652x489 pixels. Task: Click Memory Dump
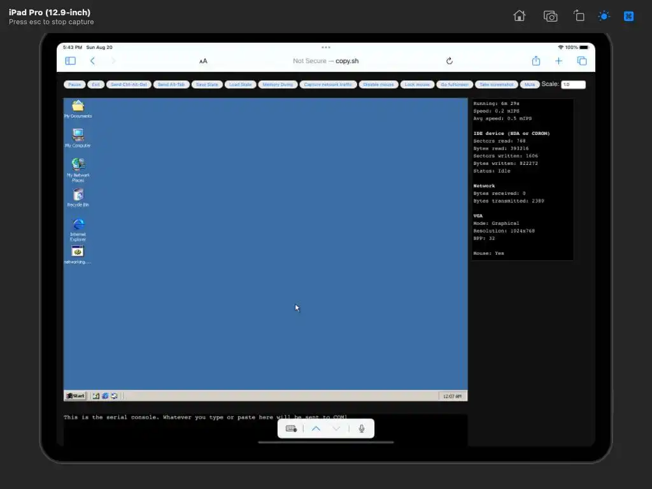point(278,85)
